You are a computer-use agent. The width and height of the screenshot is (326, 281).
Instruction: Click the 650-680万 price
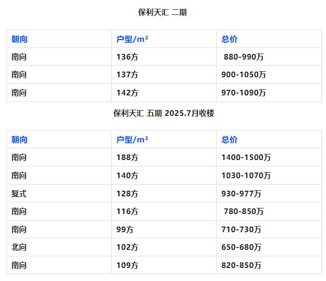click(241, 247)
